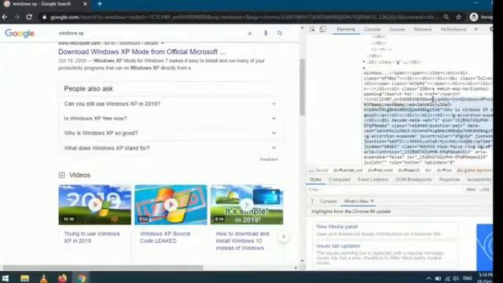This screenshot has height=283, width=503.
Task: Expand 'What does Windows XP stand for?' question
Action: click(170, 148)
